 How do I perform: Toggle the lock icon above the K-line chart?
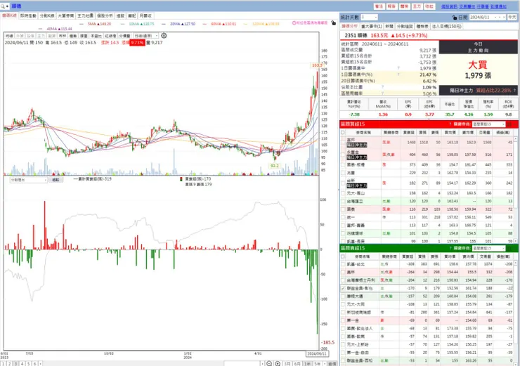coord(333,23)
